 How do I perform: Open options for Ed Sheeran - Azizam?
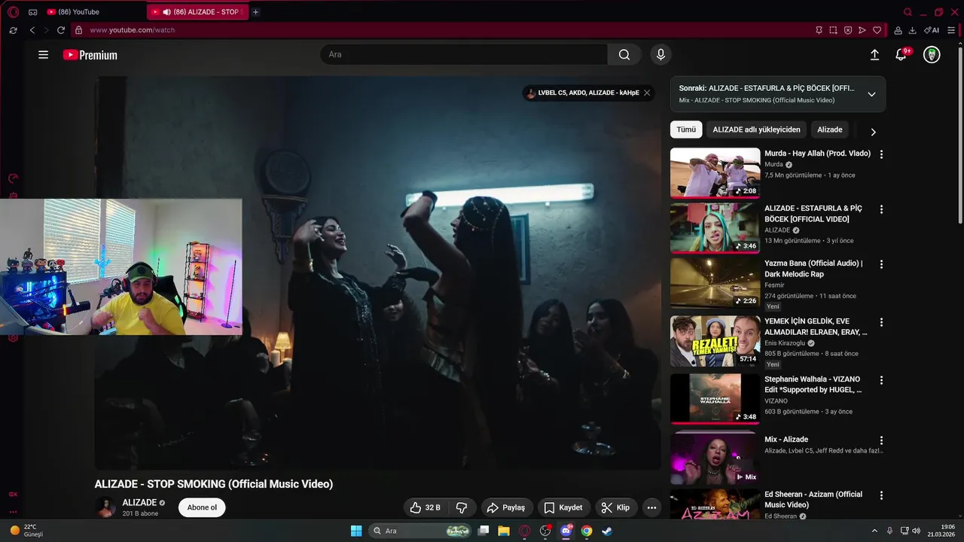coord(881,495)
